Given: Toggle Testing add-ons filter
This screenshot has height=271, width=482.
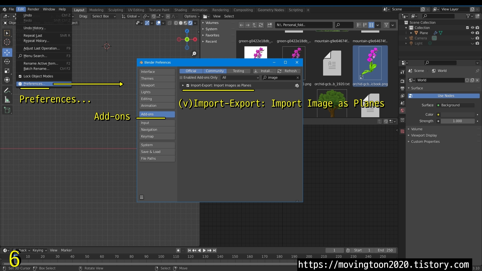Looking at the screenshot, I should pyautogui.click(x=238, y=71).
